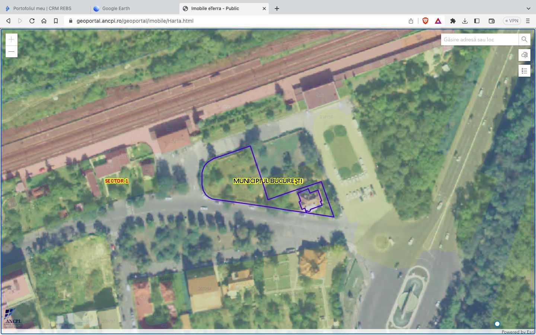Open the basemap gallery icon on map
Image resolution: width=536 pixels, height=335 pixels.
click(524, 55)
